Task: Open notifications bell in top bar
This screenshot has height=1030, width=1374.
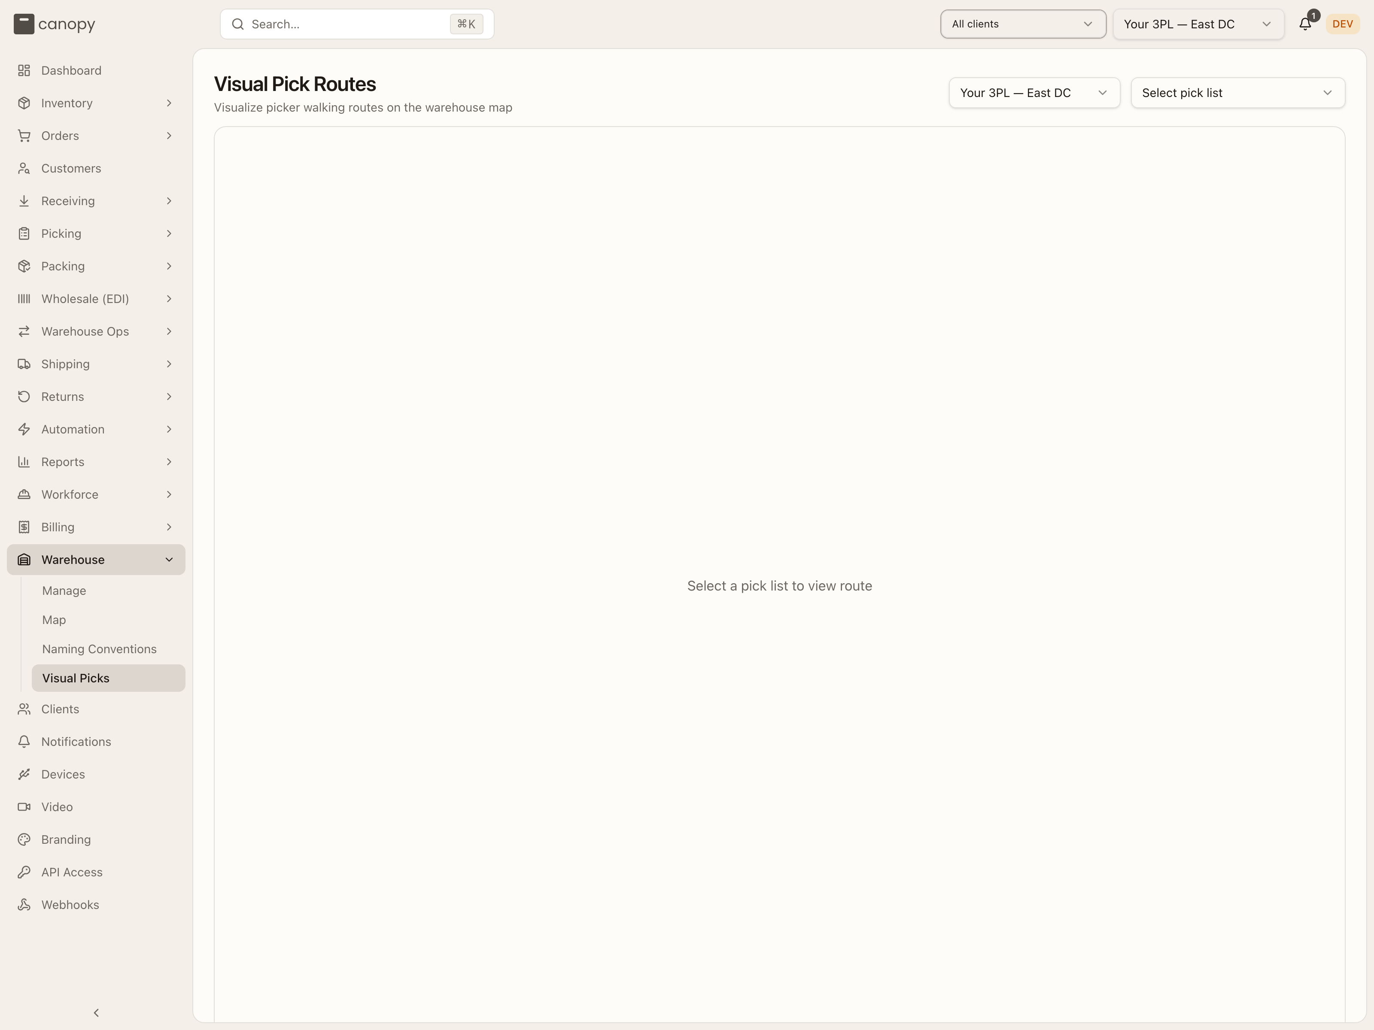Action: tap(1305, 24)
